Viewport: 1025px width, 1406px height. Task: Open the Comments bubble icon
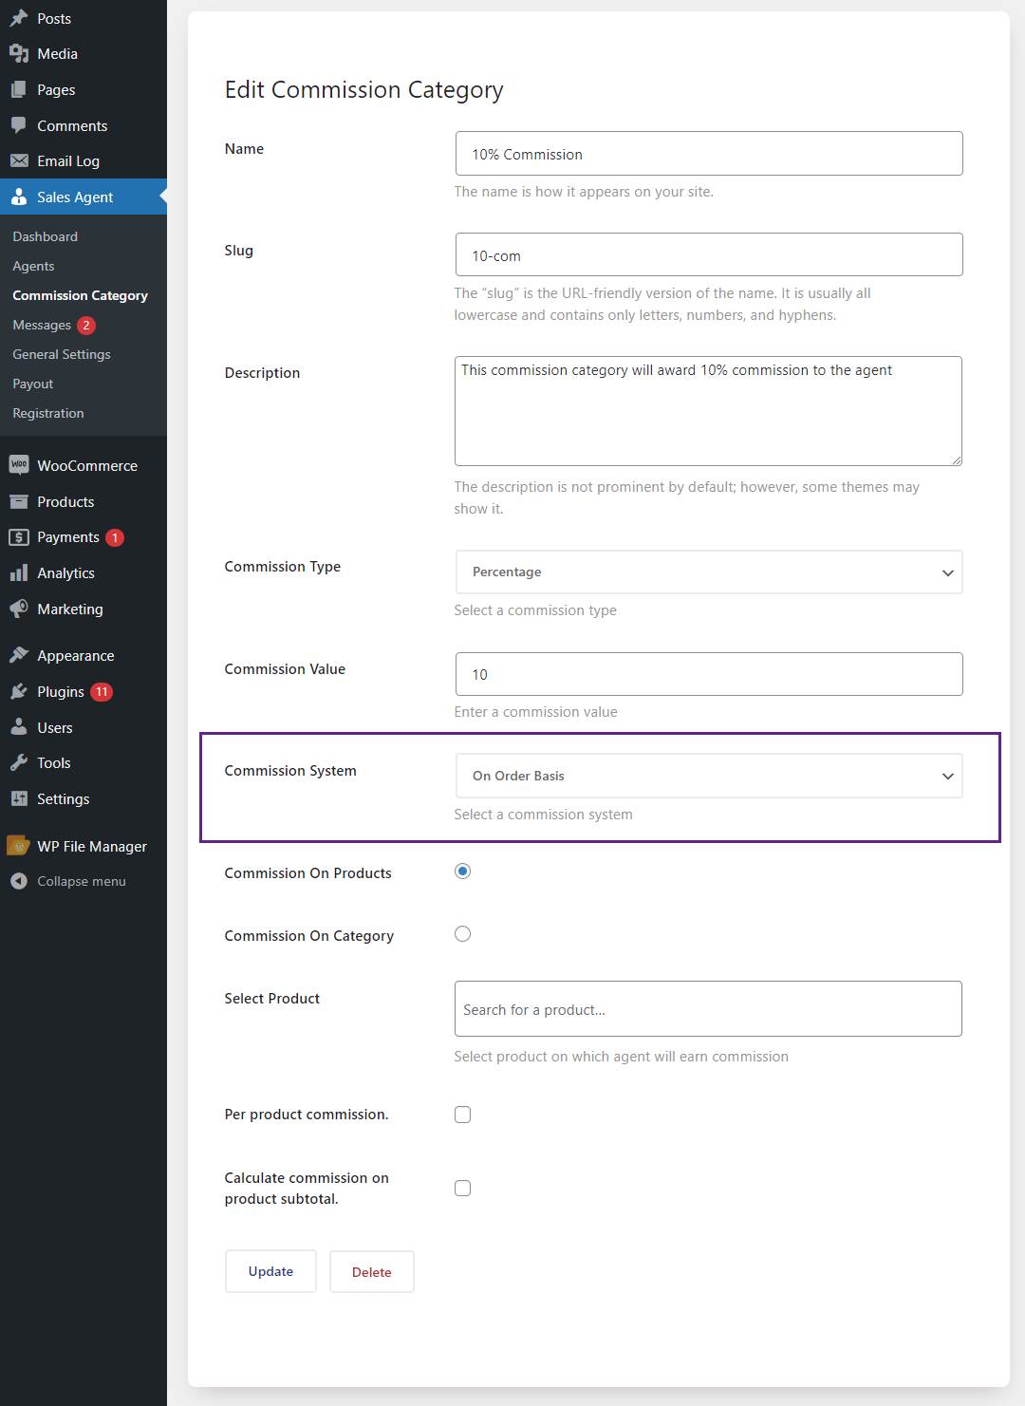coord(19,125)
